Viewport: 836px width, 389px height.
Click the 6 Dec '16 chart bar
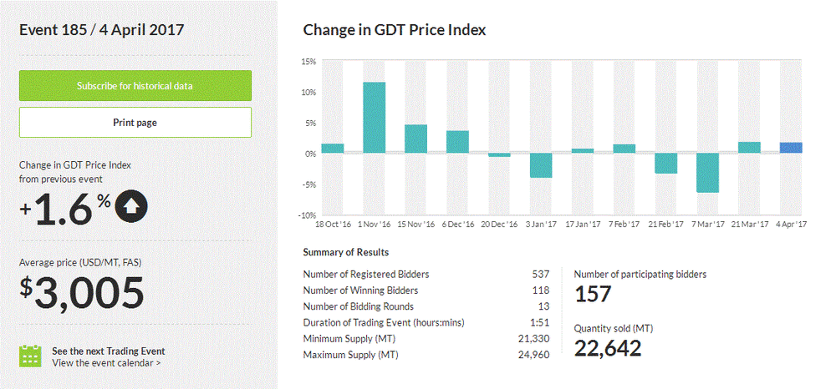(457, 142)
